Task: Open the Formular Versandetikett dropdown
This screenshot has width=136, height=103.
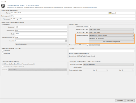Action: click(x=38, y=70)
